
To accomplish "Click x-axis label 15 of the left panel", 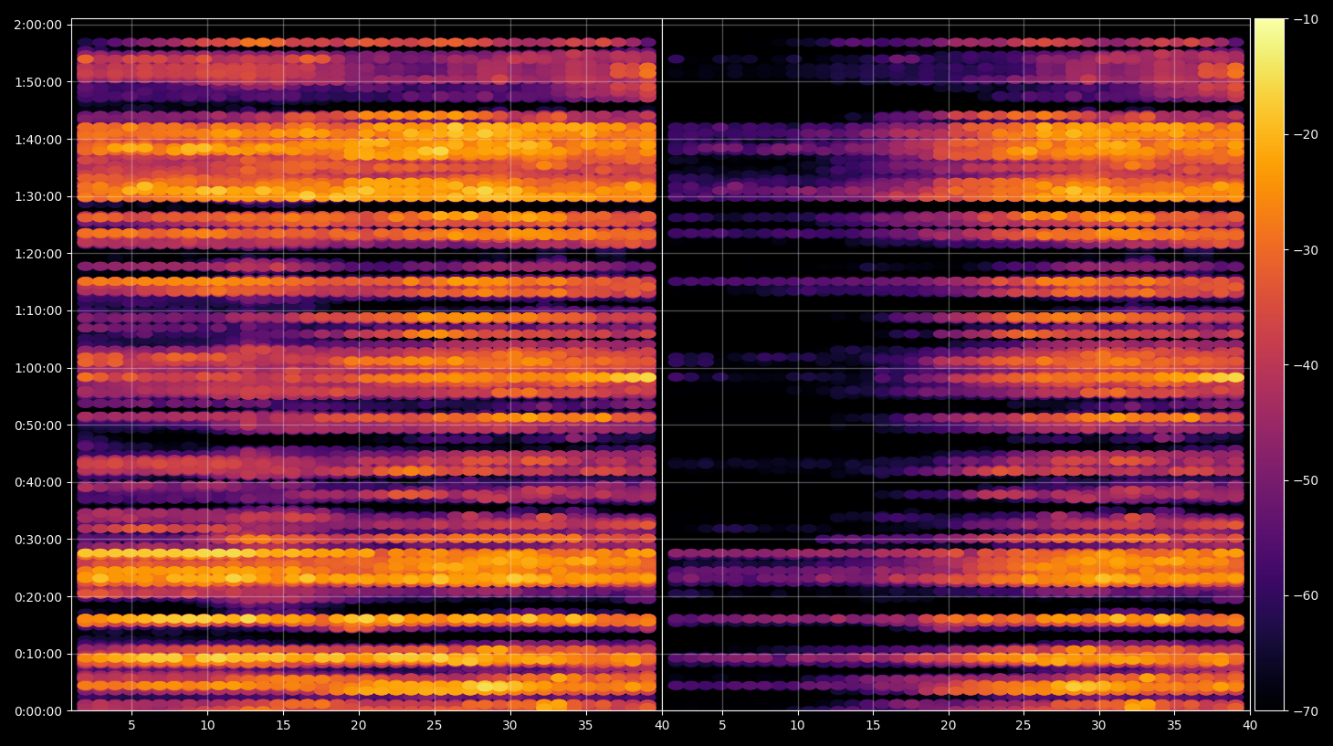I will click(x=283, y=726).
